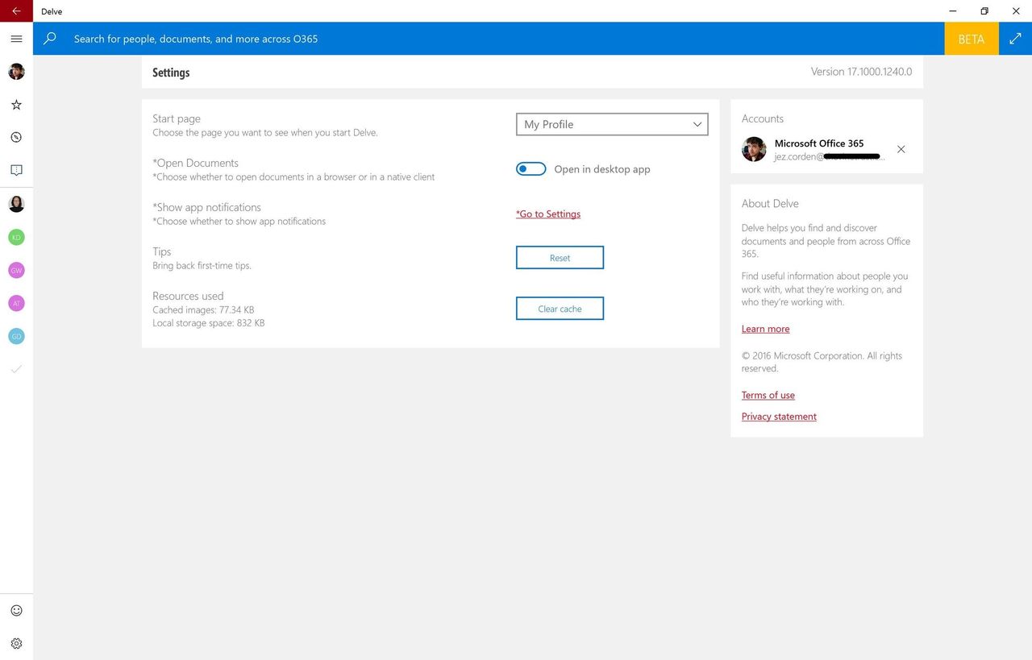Select the woman's photo avatar in sidebar
1032x660 pixels.
[x=16, y=204]
